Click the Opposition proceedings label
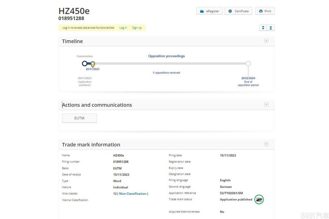The image size is (329, 219). click(x=166, y=56)
